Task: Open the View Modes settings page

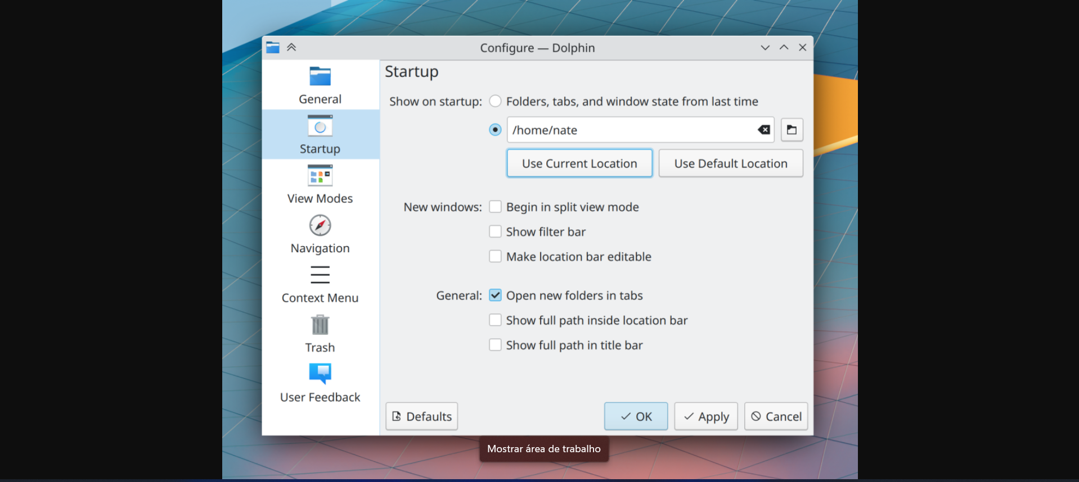Action: pyautogui.click(x=320, y=184)
